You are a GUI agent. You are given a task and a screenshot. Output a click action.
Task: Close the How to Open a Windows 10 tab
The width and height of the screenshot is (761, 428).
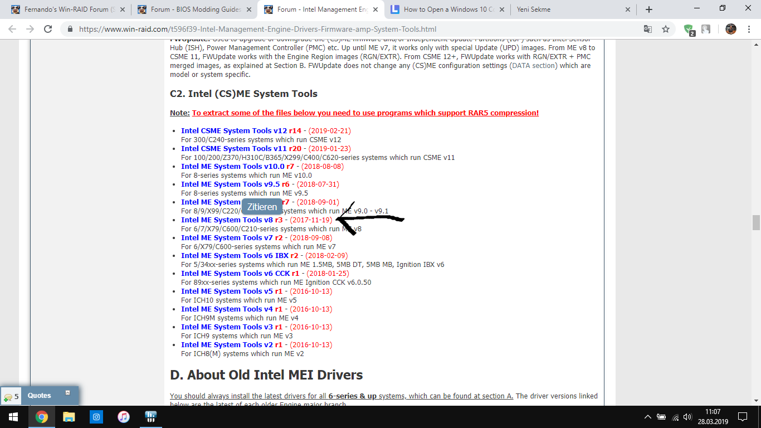pyautogui.click(x=501, y=9)
